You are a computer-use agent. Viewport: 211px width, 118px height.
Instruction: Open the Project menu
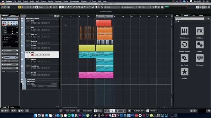tap(25, 1)
